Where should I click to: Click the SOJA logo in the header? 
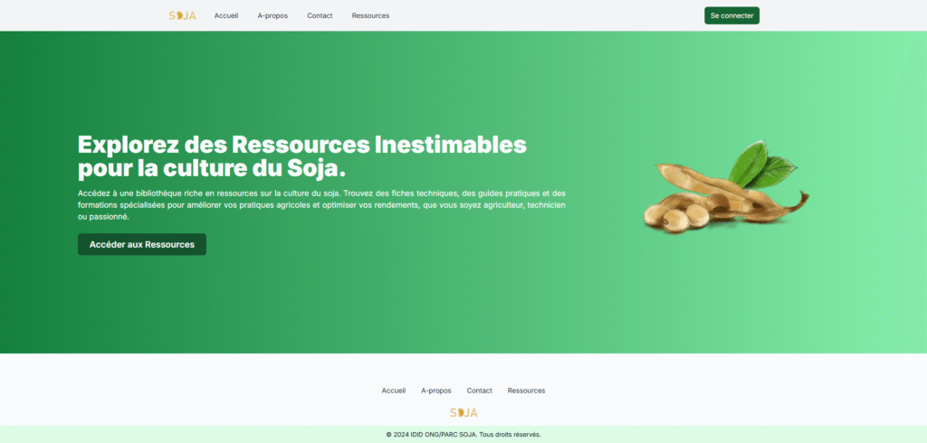[182, 16]
